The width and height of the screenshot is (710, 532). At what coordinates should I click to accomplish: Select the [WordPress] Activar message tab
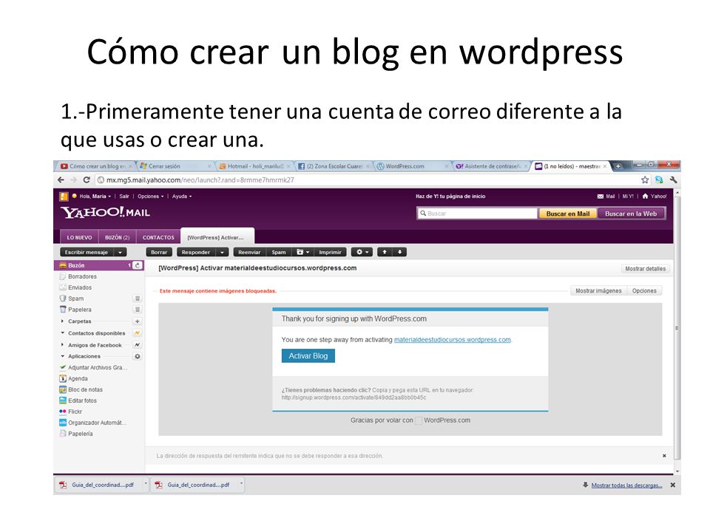[x=217, y=237]
